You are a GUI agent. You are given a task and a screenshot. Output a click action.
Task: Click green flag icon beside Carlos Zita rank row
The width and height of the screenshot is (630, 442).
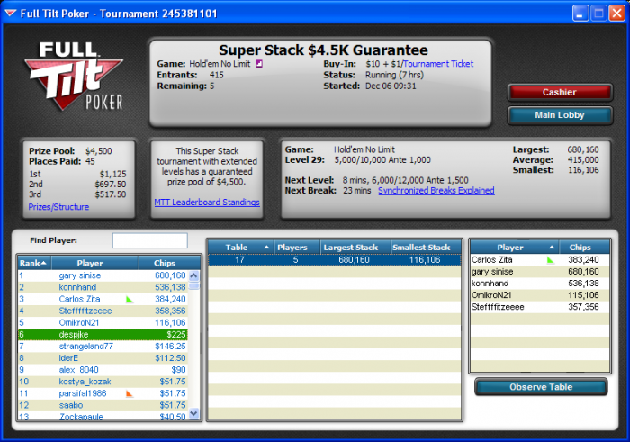point(129,299)
